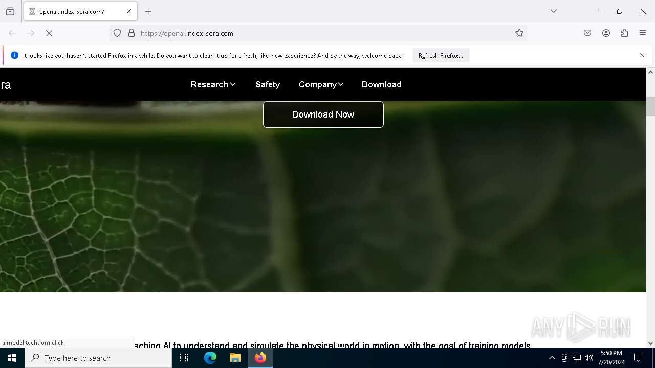The height and width of the screenshot is (368, 655).
Task: Open a new tab with plus button
Action: pyautogui.click(x=148, y=11)
